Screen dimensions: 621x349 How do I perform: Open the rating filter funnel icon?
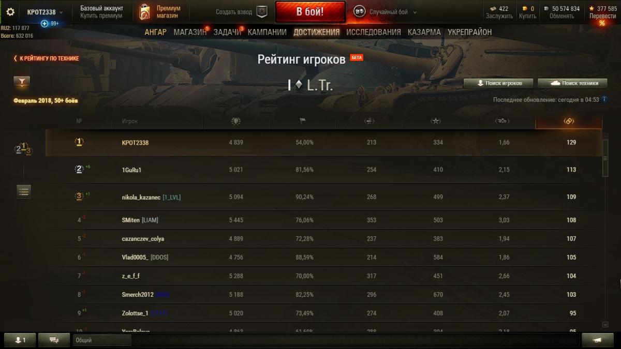click(22, 82)
